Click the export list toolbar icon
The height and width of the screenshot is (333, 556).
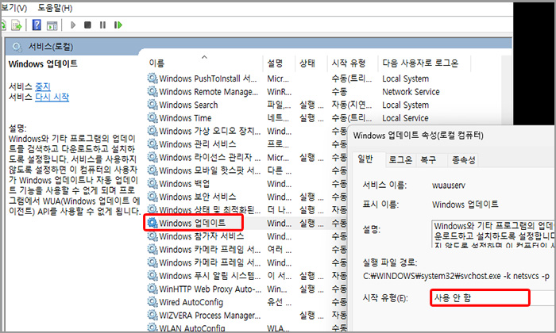point(17,25)
